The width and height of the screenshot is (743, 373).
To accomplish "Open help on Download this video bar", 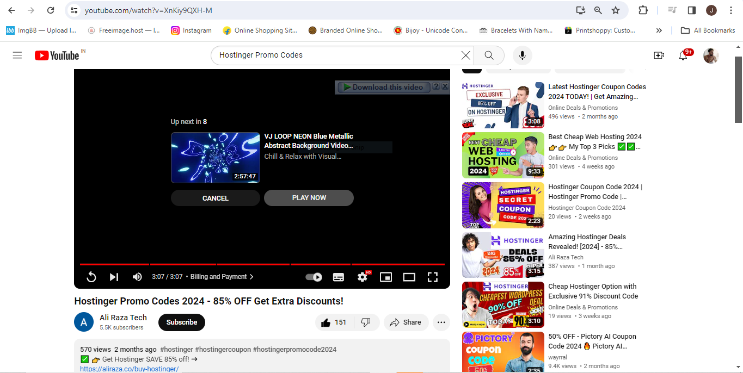I will (x=436, y=86).
